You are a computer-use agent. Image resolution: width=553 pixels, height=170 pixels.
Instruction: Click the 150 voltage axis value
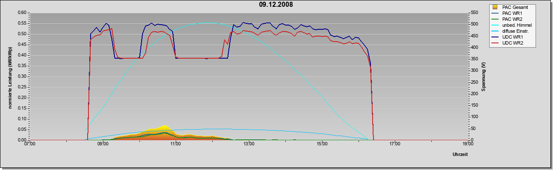(x=474, y=105)
